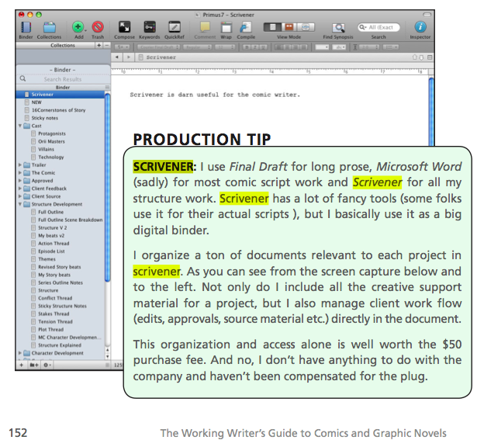
Task: Toggle bold formatting
Action: 247,47
